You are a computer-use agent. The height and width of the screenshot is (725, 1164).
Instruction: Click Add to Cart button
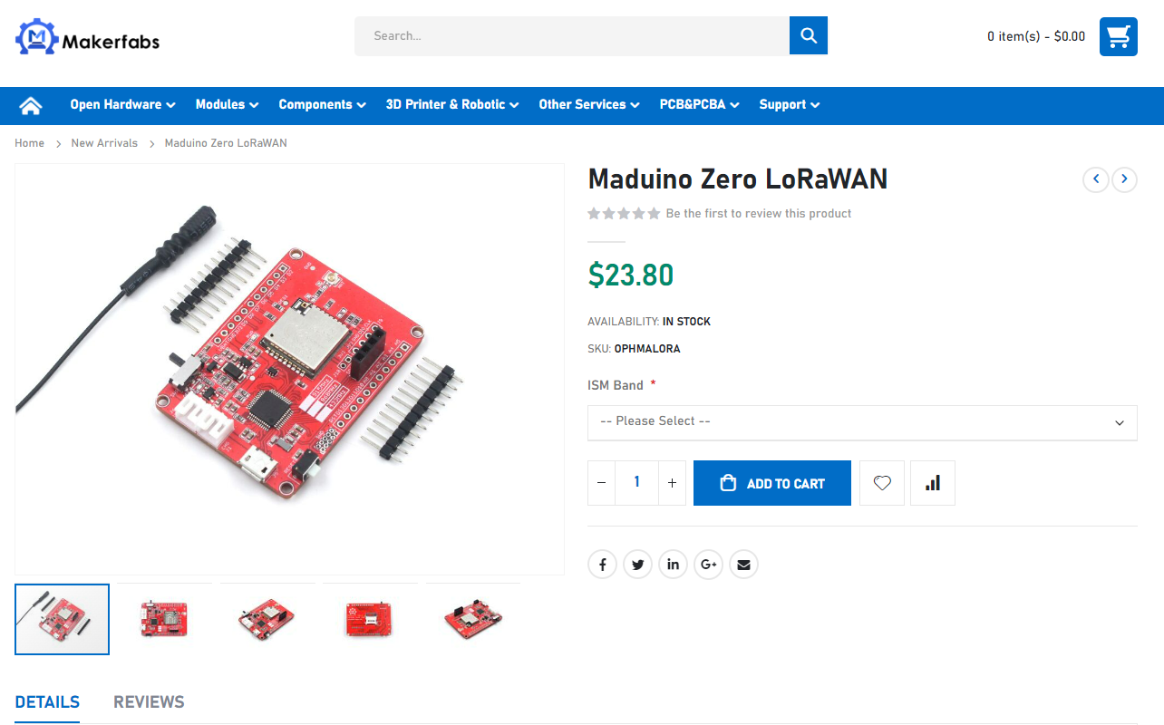click(772, 483)
